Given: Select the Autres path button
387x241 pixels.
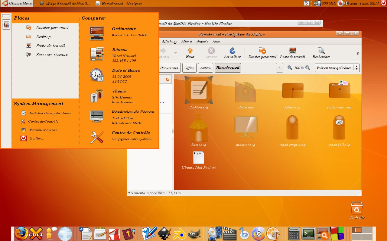Looking at the screenshot, I should pos(205,68).
